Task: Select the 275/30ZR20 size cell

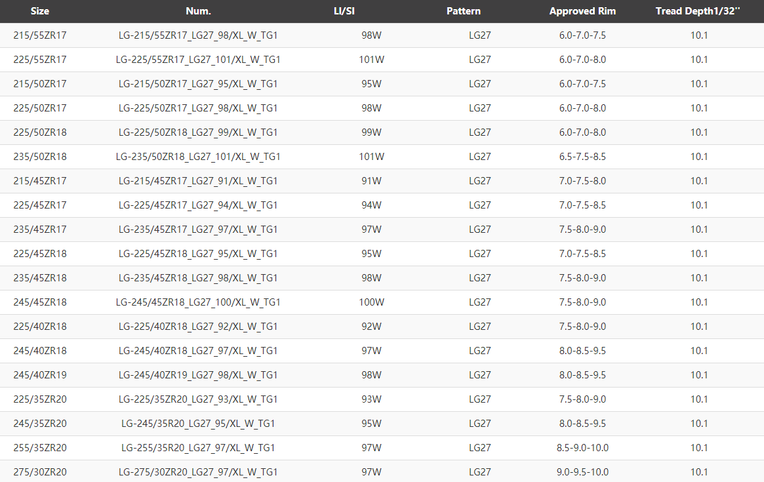Action: 40,472
